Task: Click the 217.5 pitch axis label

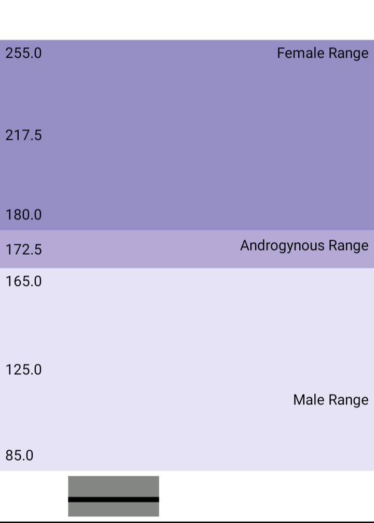Action: (23, 135)
